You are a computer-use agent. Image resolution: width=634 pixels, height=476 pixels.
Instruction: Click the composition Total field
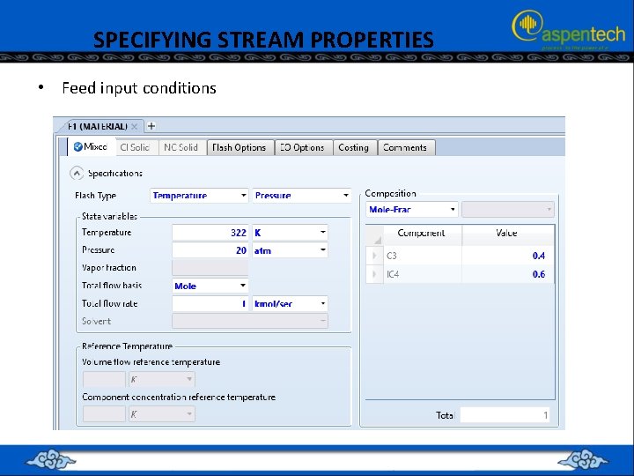[x=505, y=415]
